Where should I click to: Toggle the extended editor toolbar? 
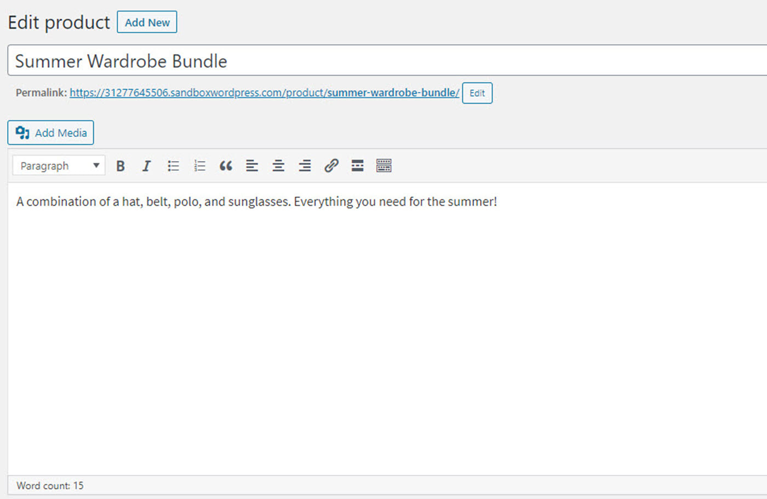[383, 165]
